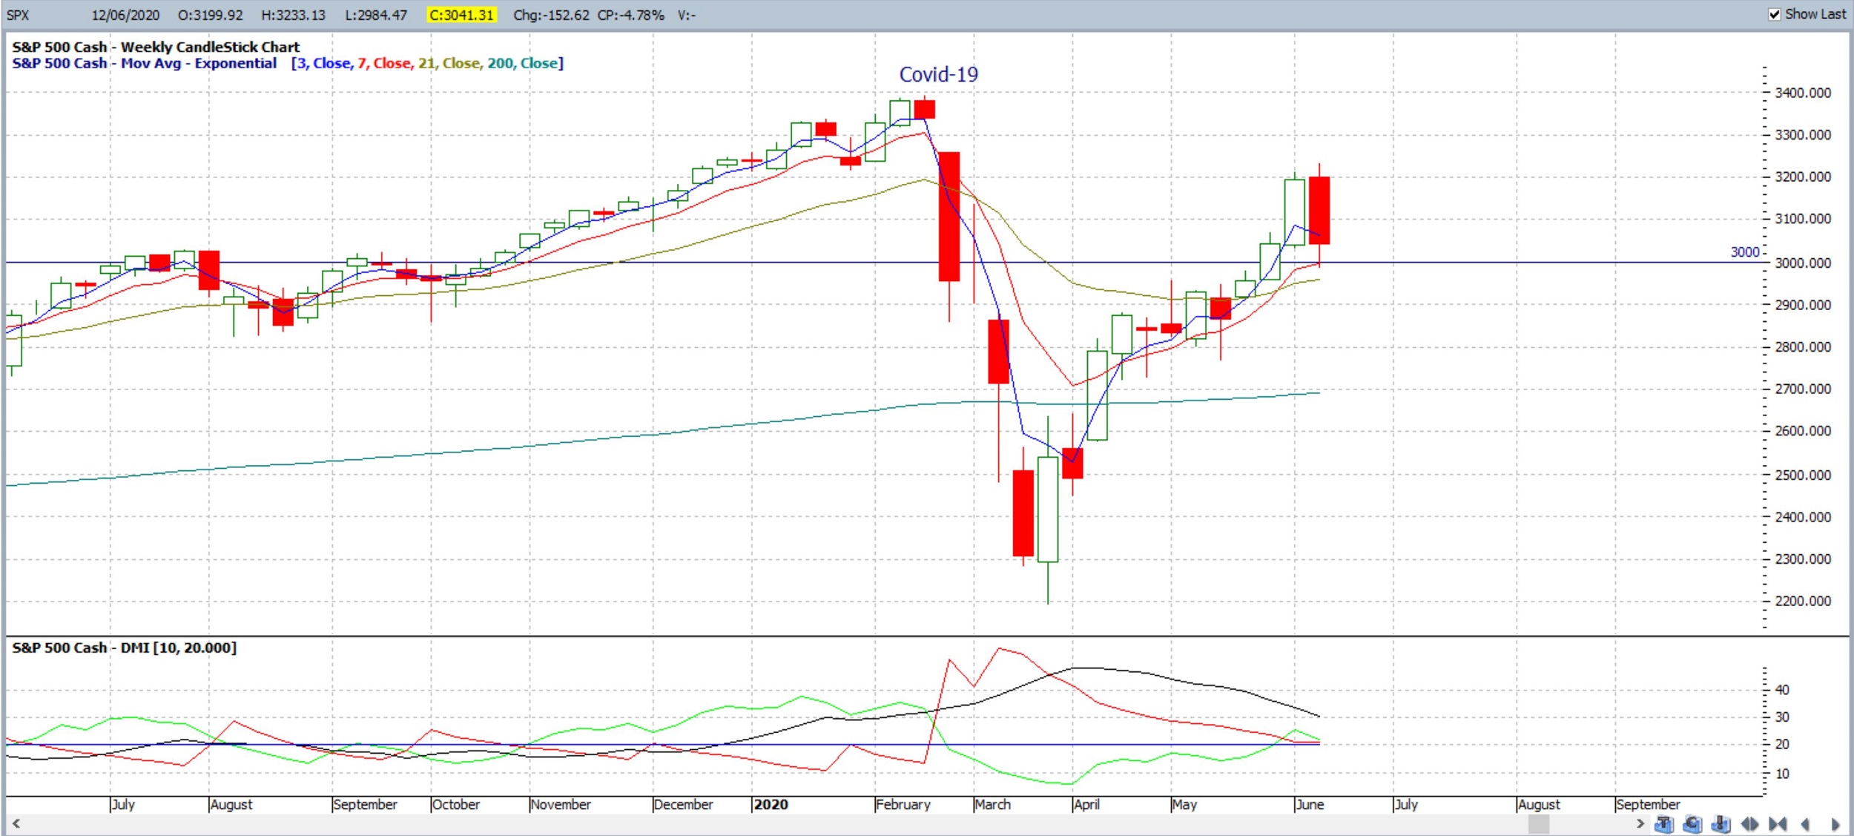Click the DMI axis value 40
The image size is (1854, 836).
(1782, 690)
